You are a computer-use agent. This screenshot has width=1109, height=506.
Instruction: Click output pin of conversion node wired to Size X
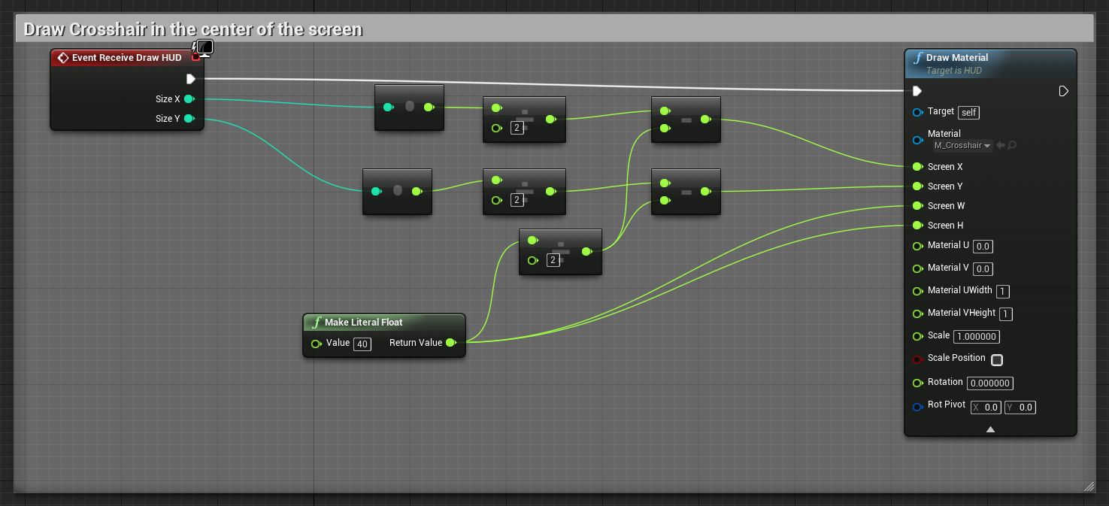coord(429,108)
